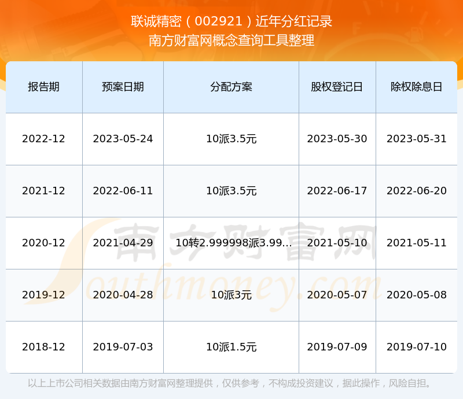
Task: Click record date 2023-05-30
Action: [x=337, y=139]
